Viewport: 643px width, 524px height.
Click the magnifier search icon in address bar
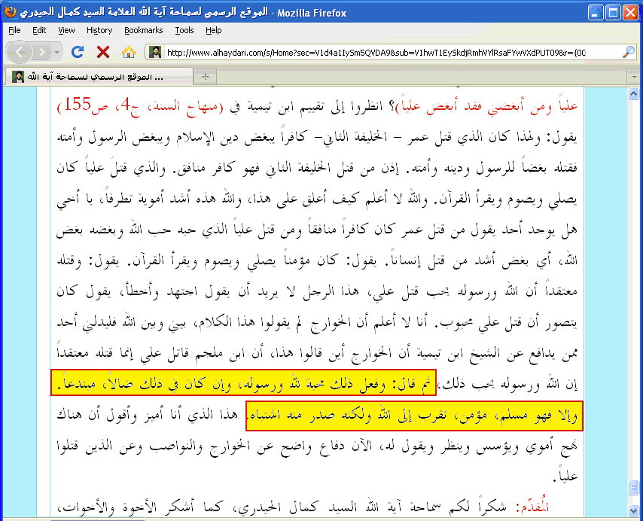pos(628,52)
